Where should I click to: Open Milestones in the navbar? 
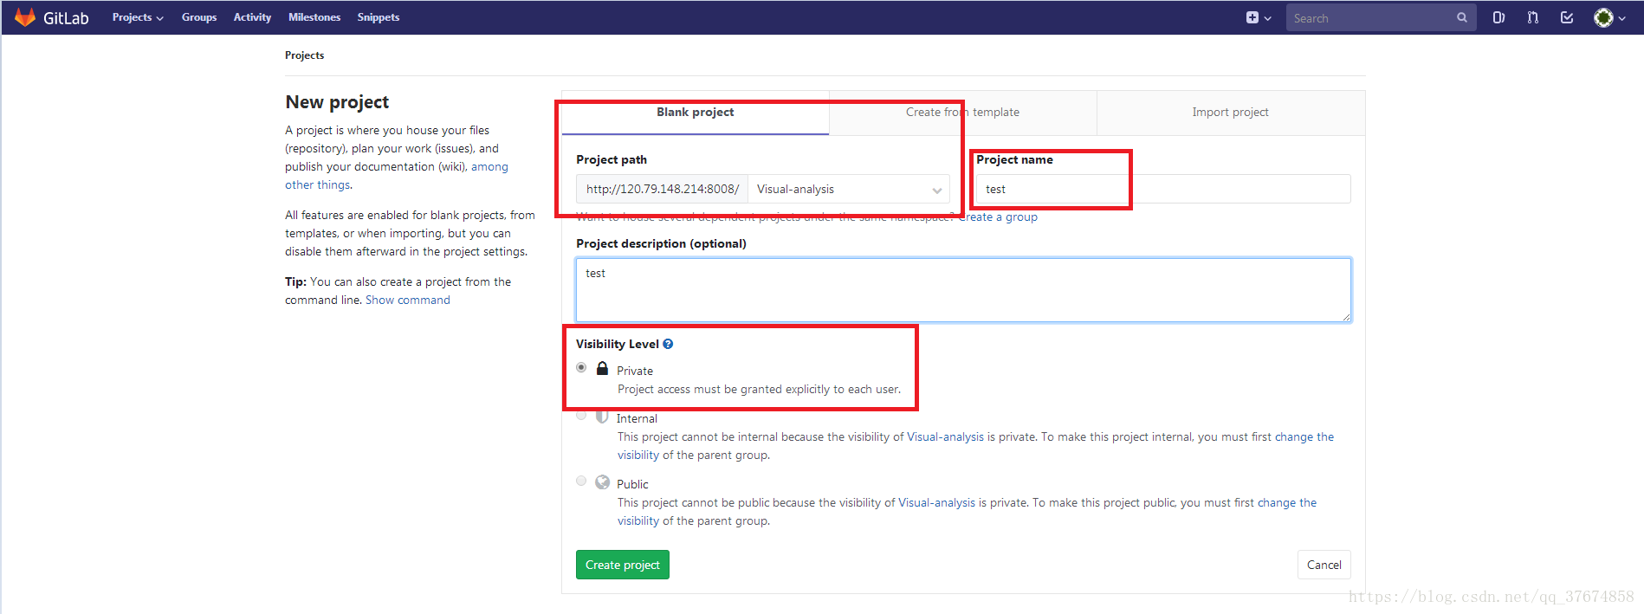314,17
